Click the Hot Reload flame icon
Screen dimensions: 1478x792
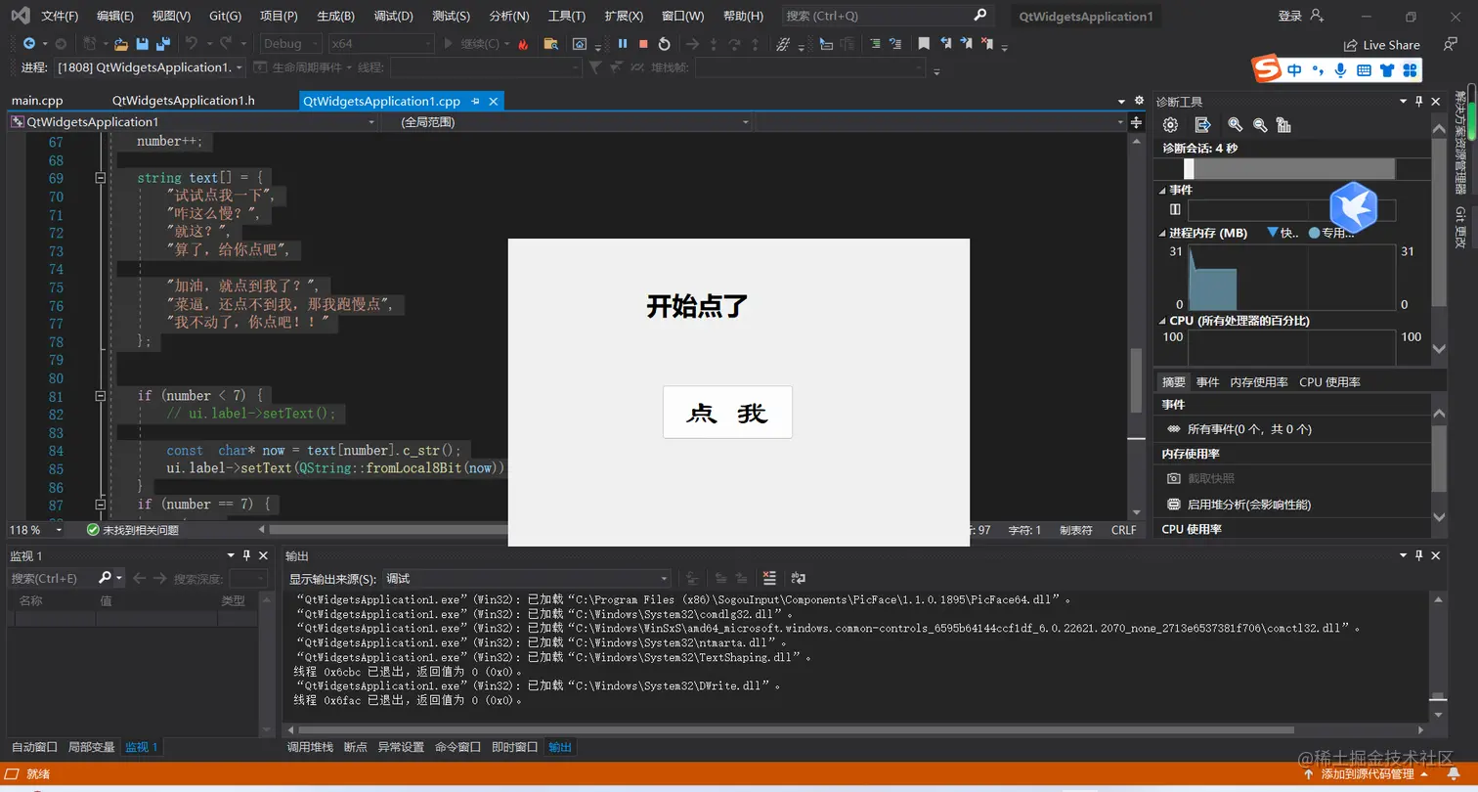pyautogui.click(x=523, y=44)
